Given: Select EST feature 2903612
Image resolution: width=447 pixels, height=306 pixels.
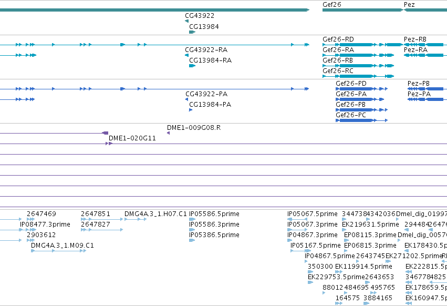Looking at the screenshot, I should point(31,240).
